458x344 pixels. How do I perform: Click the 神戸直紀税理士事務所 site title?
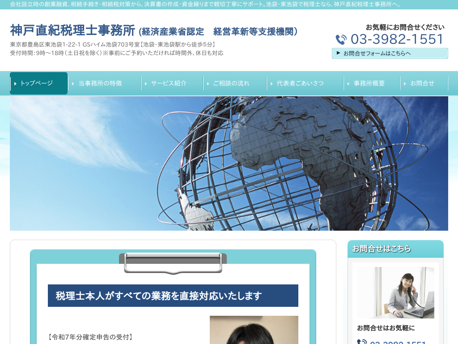click(72, 30)
